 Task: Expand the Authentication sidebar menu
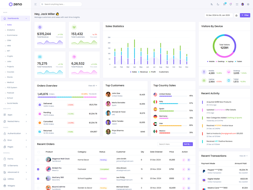(15, 134)
